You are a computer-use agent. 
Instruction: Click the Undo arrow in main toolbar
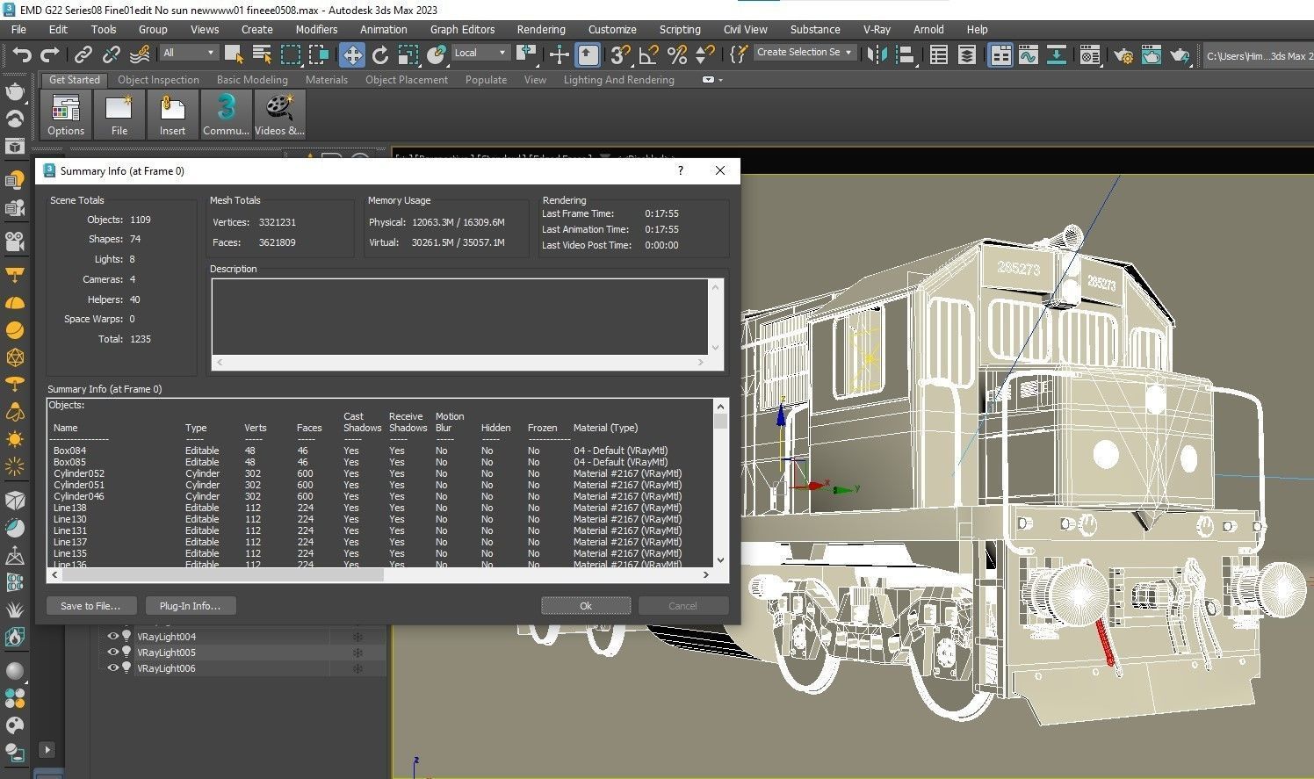22,55
